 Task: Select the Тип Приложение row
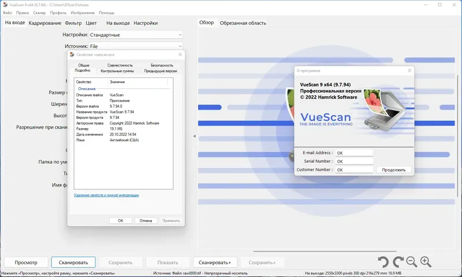(x=123, y=100)
